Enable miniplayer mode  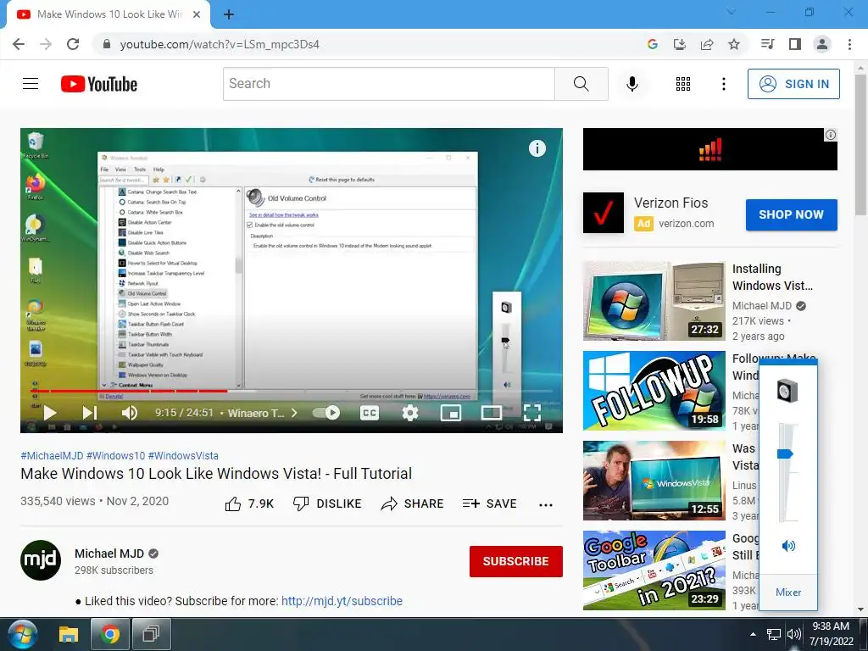(451, 413)
